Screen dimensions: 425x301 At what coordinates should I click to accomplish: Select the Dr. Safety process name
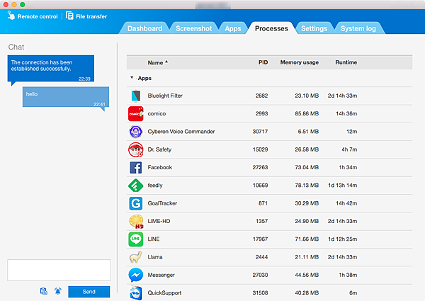coord(159,149)
